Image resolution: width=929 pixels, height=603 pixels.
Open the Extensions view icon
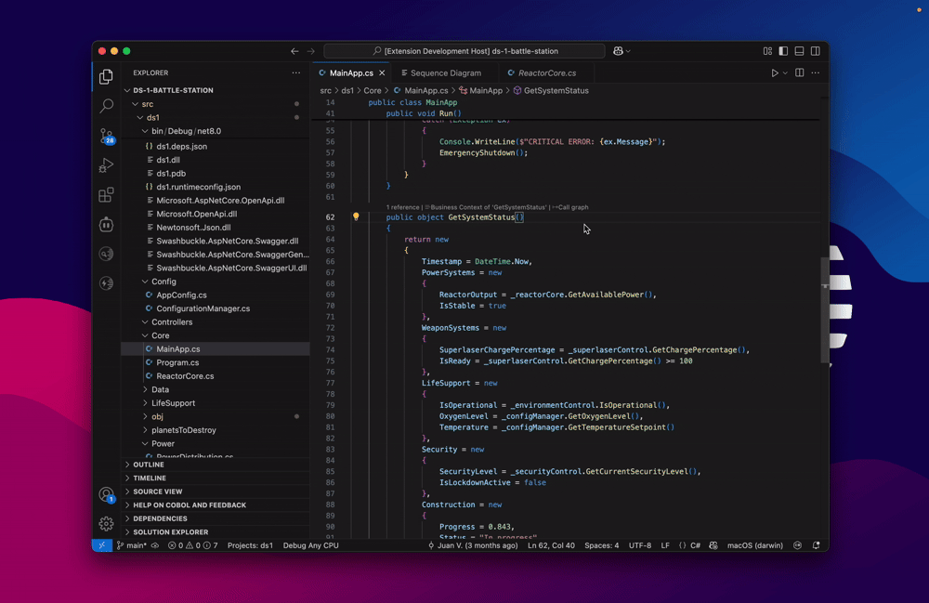pyautogui.click(x=106, y=195)
